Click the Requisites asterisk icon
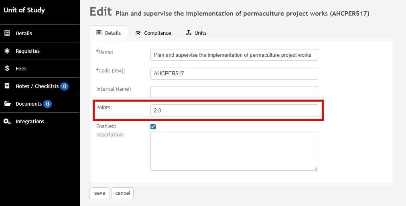 7,51
